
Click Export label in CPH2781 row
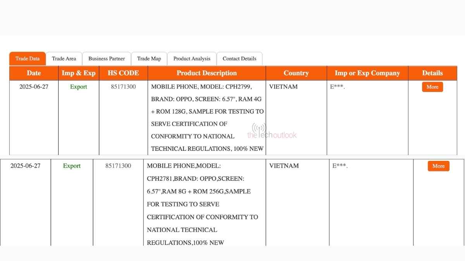click(72, 166)
